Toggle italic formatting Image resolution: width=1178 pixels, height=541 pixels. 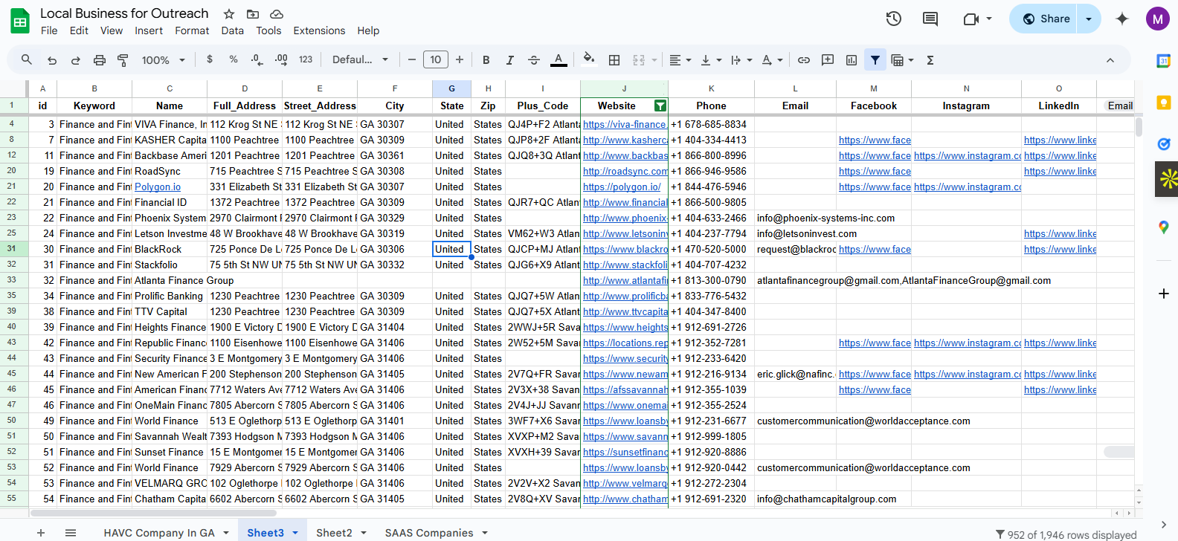[509, 60]
